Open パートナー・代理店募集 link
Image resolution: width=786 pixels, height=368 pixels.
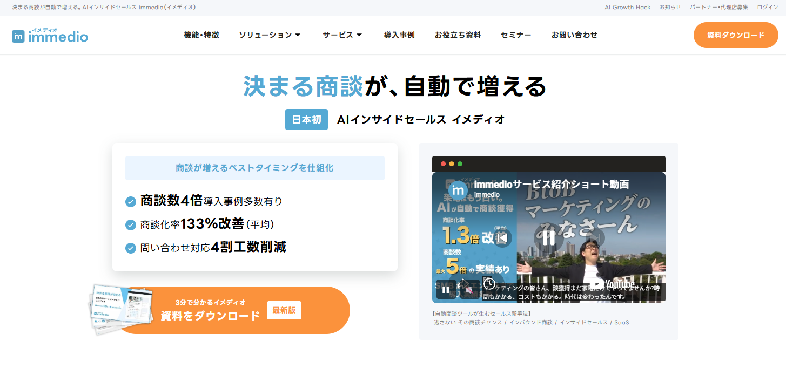tap(719, 7)
